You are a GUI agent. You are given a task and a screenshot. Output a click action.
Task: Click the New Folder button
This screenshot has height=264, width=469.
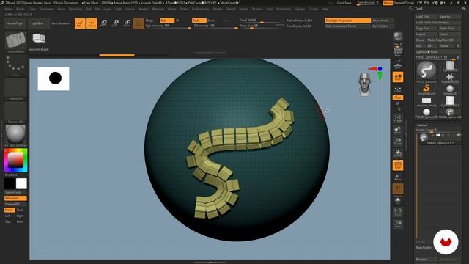pos(424,248)
